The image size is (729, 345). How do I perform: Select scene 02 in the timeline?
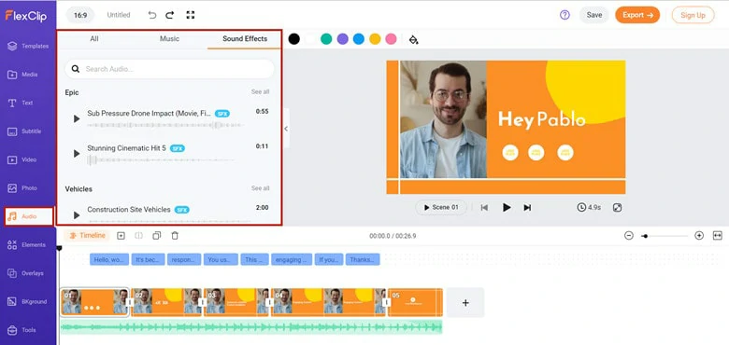(166, 302)
